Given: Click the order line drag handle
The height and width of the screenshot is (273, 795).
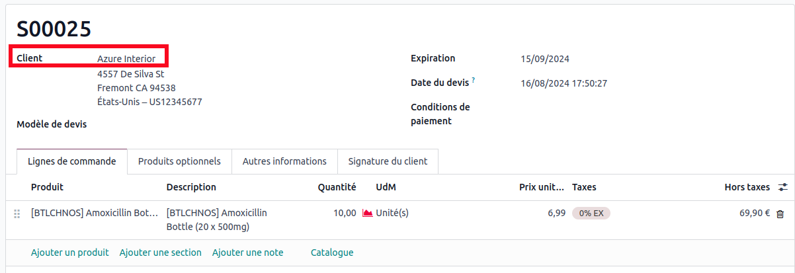Looking at the screenshot, I should click(x=17, y=214).
